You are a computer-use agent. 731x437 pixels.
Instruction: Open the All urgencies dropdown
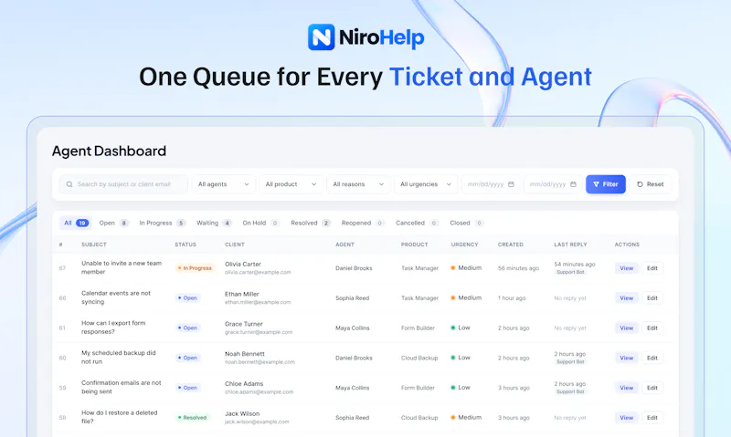click(x=426, y=184)
